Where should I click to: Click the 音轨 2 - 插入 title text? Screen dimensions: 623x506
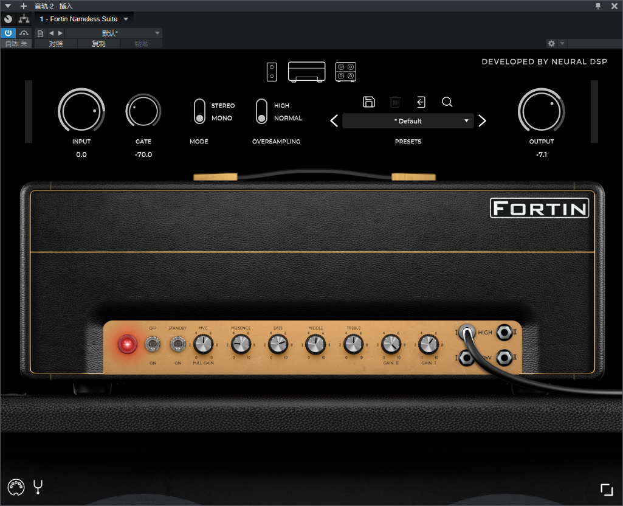point(53,6)
